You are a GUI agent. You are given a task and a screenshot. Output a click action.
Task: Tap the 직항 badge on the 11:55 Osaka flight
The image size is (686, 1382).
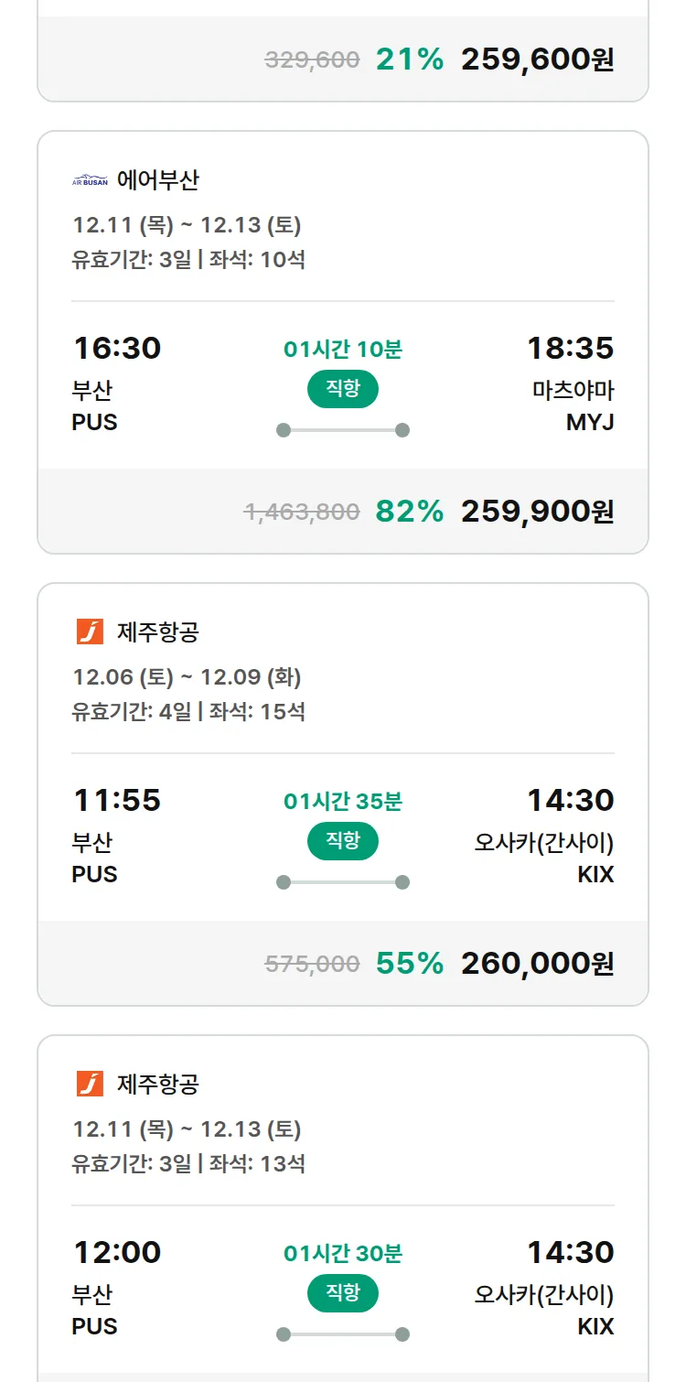[342, 841]
